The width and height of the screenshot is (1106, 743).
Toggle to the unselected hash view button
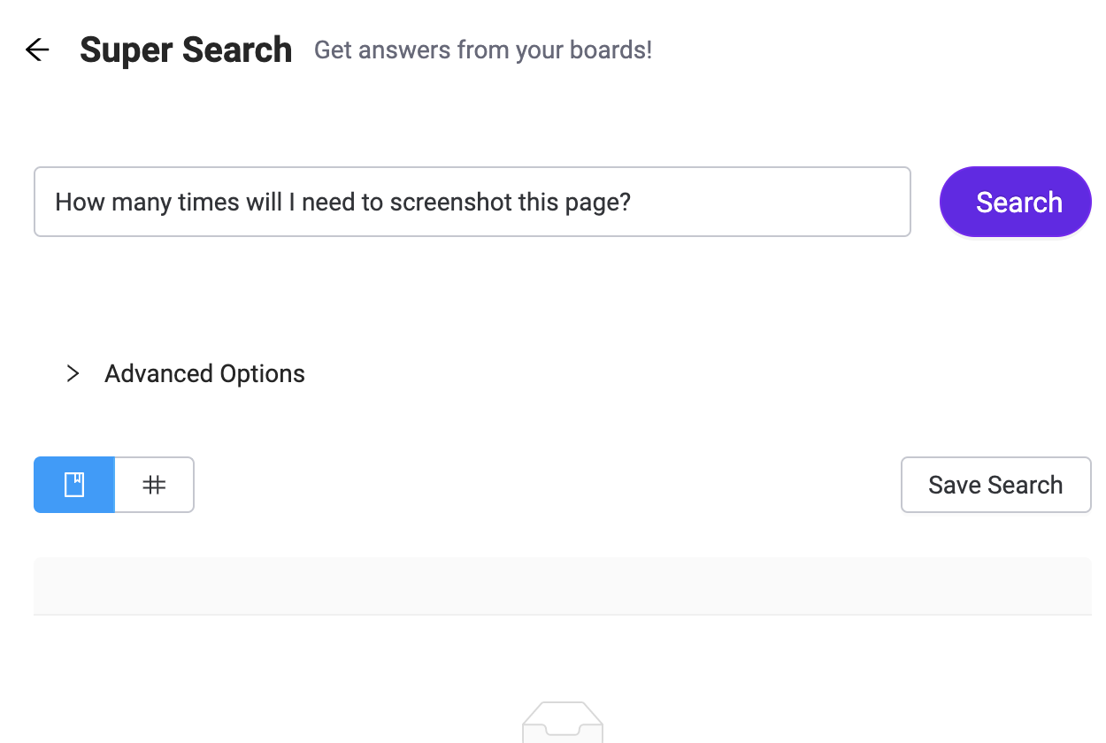click(x=154, y=485)
